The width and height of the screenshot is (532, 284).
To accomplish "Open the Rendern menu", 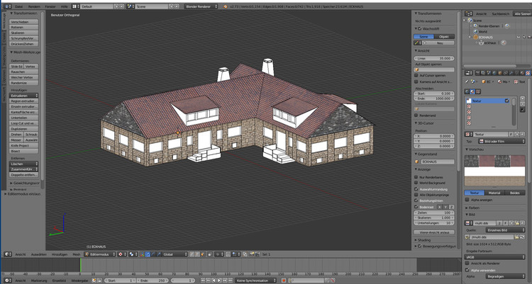I will pos(34,6).
